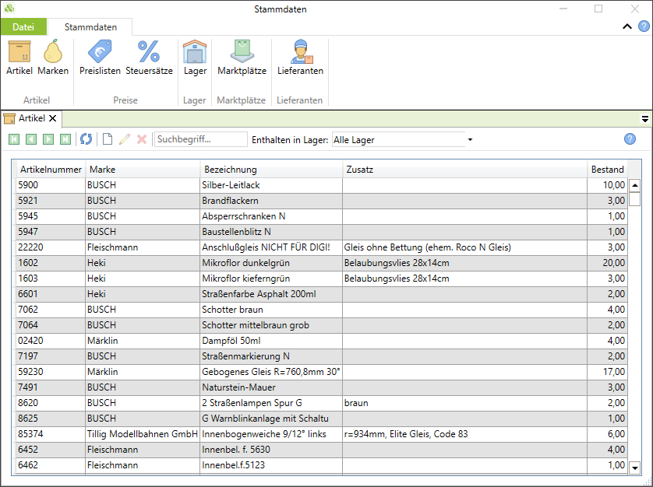This screenshot has width=653, height=487.
Task: Click the Suchbegriff search field
Action: click(200, 139)
